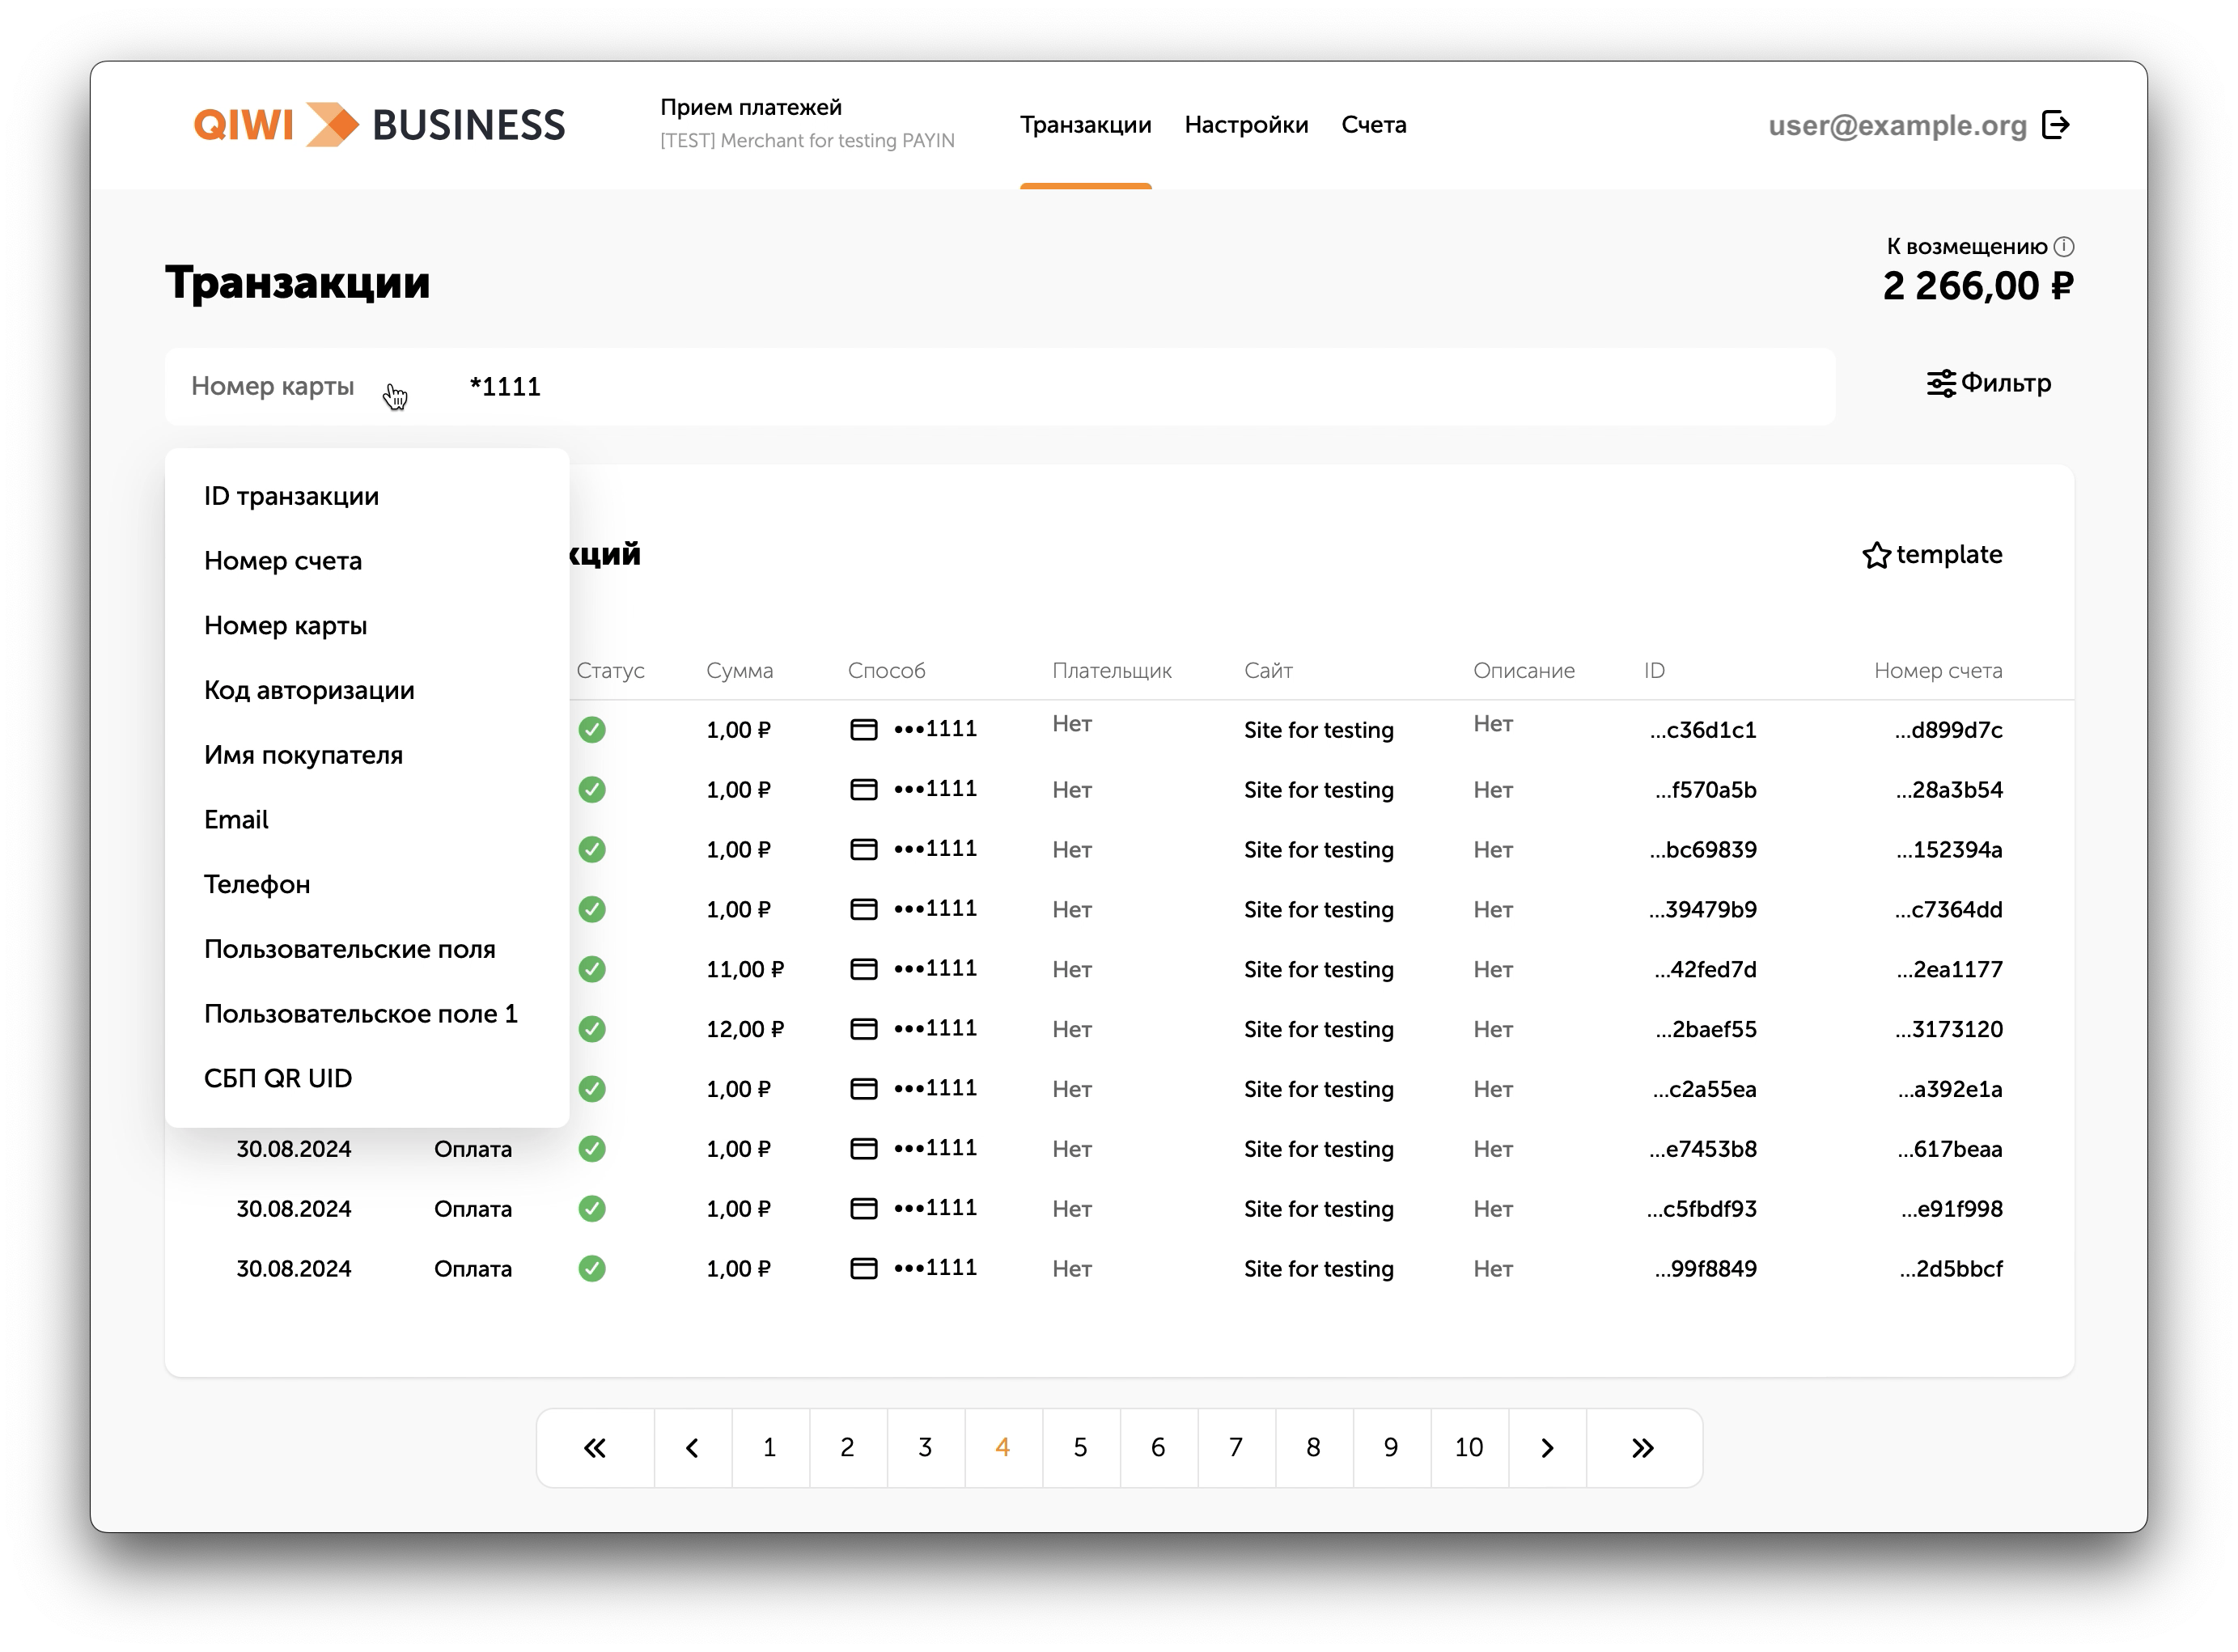
Task: Go to previous page using left chevron
Action: pos(692,1448)
